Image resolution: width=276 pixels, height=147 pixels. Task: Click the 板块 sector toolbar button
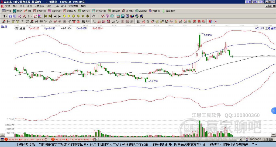tap(17, 11)
